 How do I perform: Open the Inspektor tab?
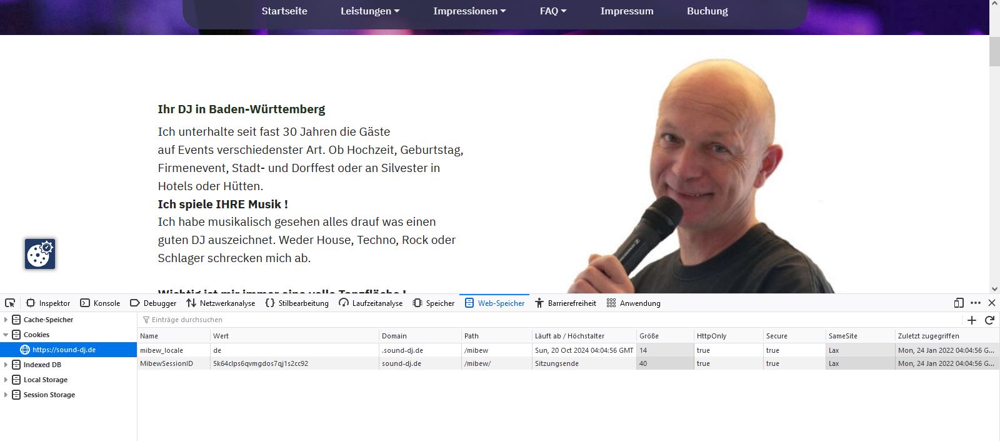click(48, 303)
